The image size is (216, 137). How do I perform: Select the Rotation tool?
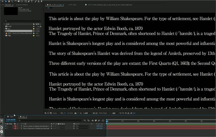pos(16,1)
